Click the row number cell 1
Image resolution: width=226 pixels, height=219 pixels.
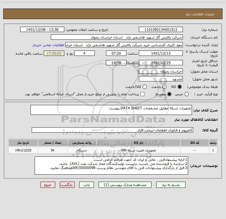(213, 150)
